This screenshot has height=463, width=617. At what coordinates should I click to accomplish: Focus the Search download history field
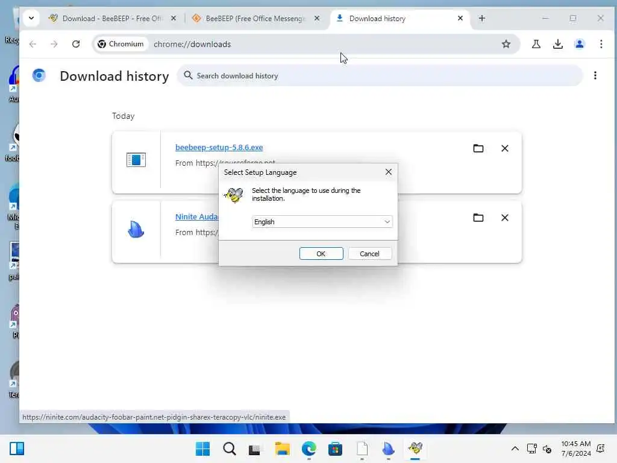[x=380, y=75]
